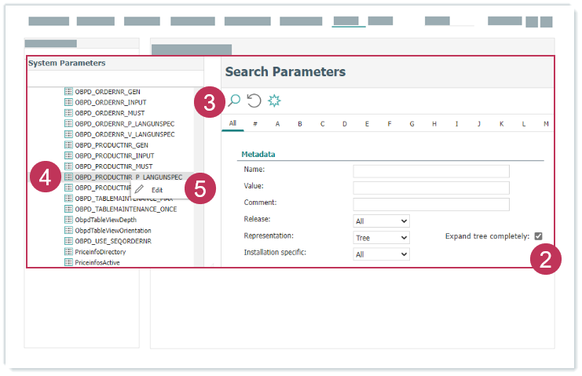Toggle the Expand tree completely checkbox

(538, 236)
